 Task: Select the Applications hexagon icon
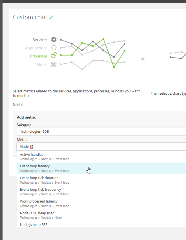[54, 48]
